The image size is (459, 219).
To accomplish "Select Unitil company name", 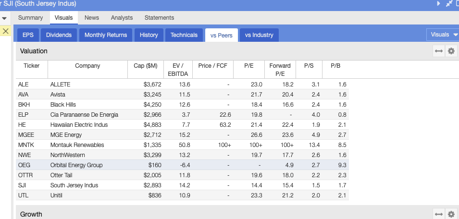I will (x=56, y=195).
